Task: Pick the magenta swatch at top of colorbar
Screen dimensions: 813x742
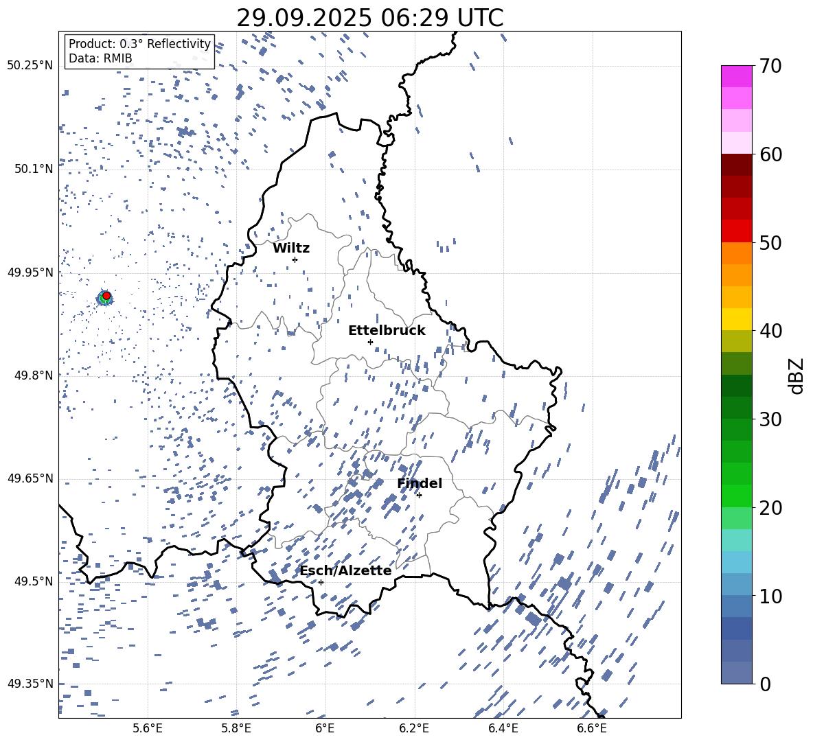Action: coord(737,76)
